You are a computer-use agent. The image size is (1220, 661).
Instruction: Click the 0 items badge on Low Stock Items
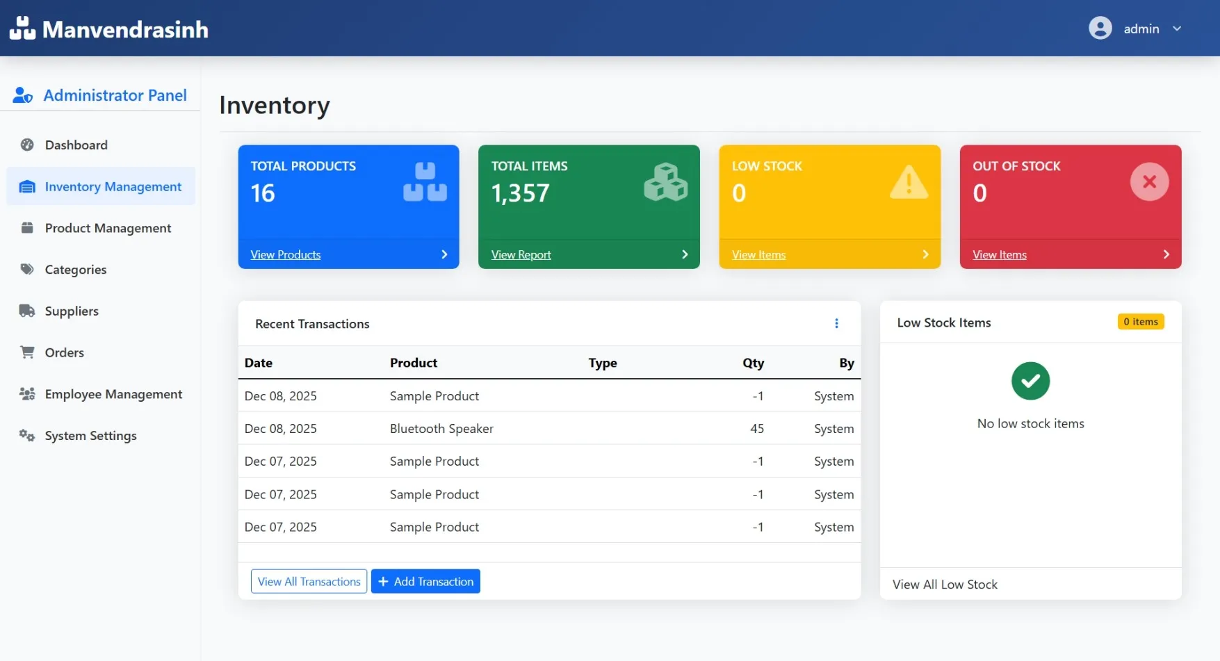pyautogui.click(x=1140, y=321)
